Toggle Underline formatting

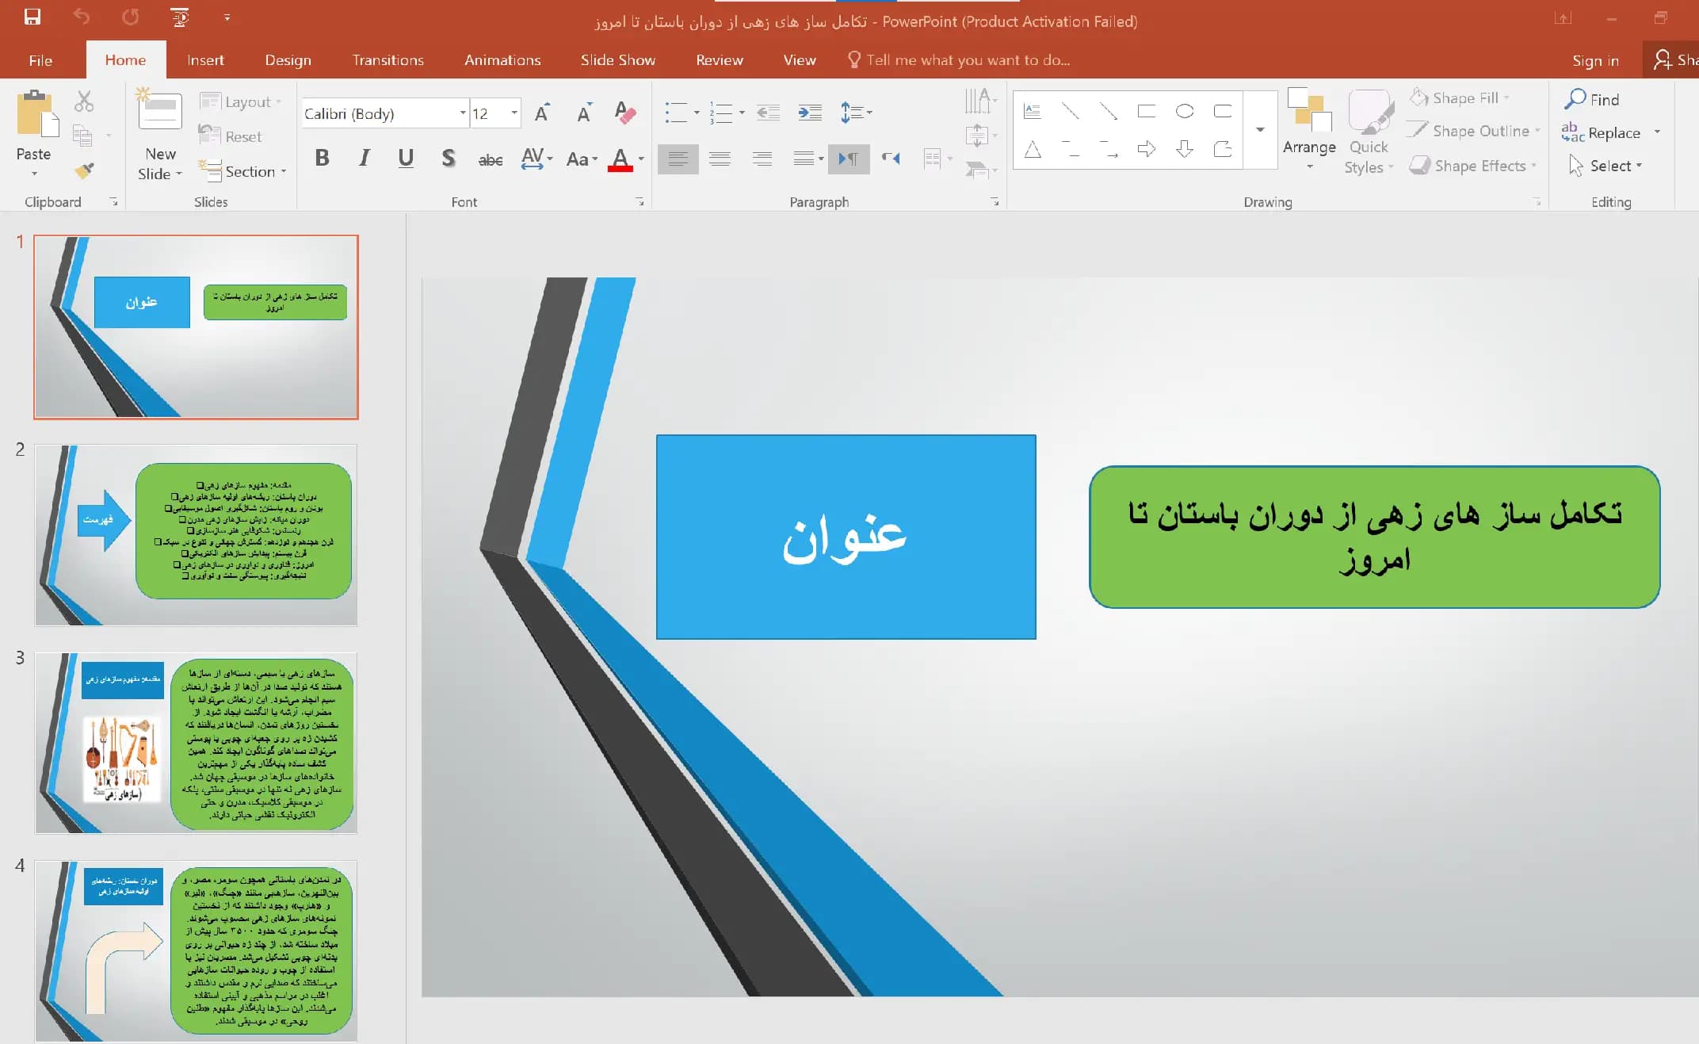pyautogui.click(x=406, y=159)
